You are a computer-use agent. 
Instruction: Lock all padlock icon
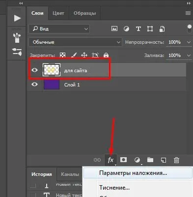(x=106, y=55)
